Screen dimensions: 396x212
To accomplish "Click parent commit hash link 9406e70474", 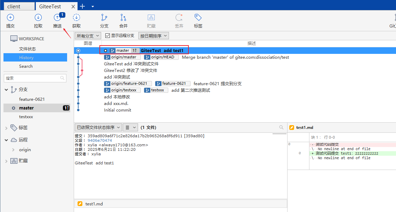I will click(100, 140).
